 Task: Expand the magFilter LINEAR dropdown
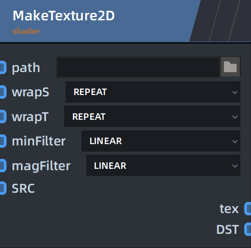pos(163,165)
